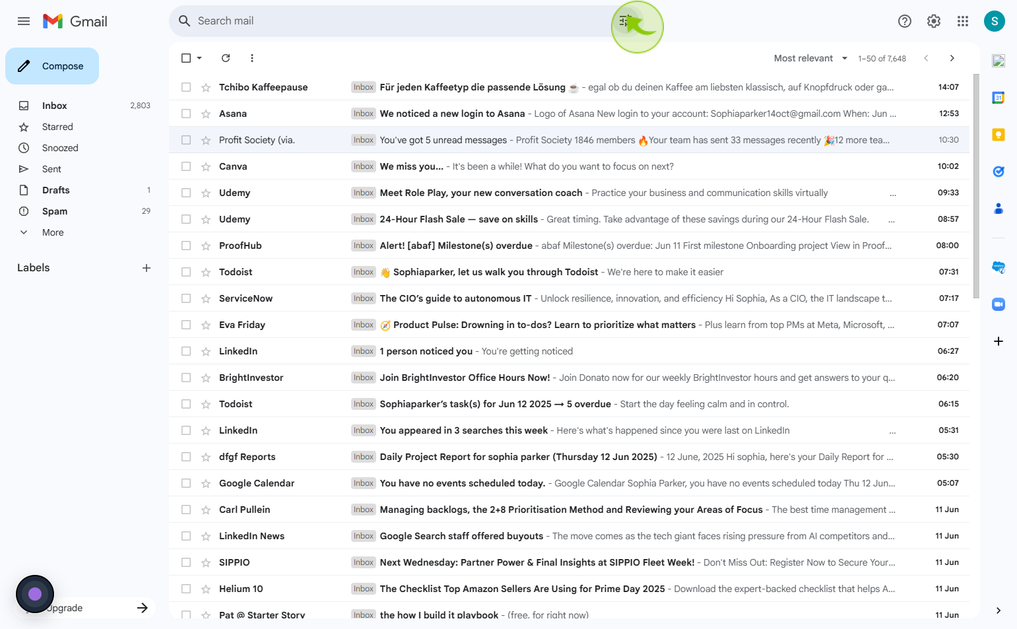Go to older page of results
Viewport: 1017px width, 629px height.
[952, 58]
